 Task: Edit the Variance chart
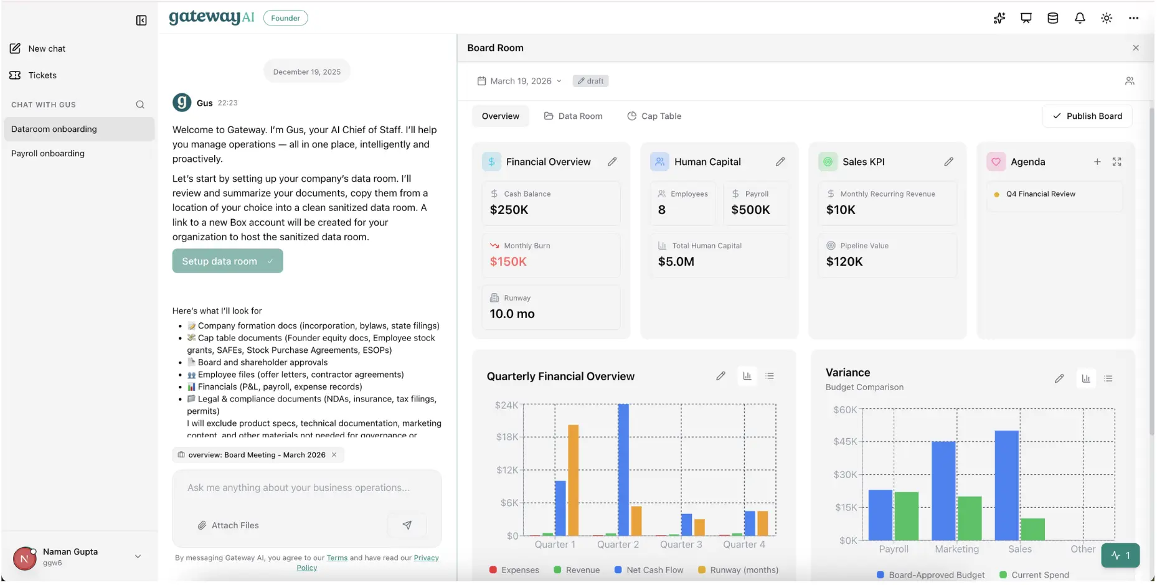1059,379
